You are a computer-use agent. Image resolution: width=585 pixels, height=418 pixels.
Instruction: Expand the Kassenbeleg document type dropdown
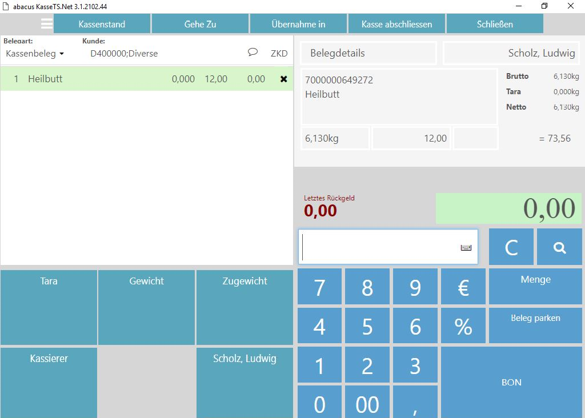tap(35, 54)
